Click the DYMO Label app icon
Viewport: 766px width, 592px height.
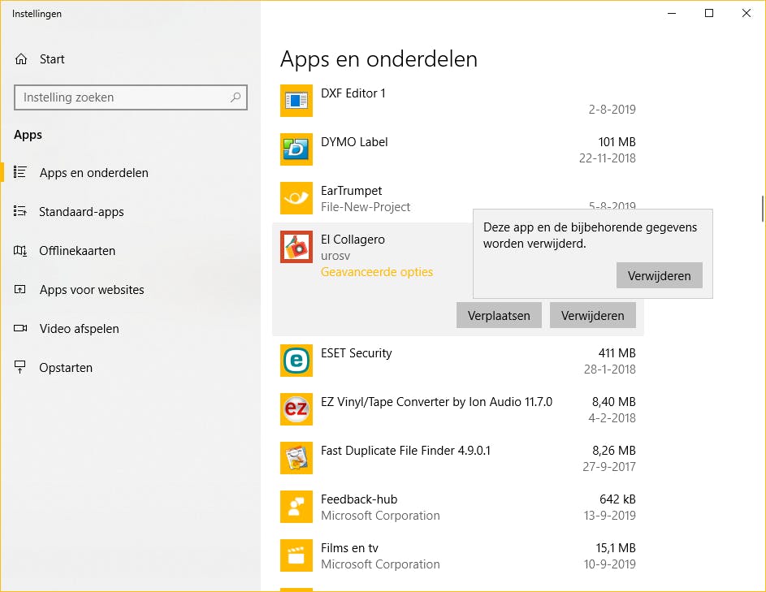296,149
